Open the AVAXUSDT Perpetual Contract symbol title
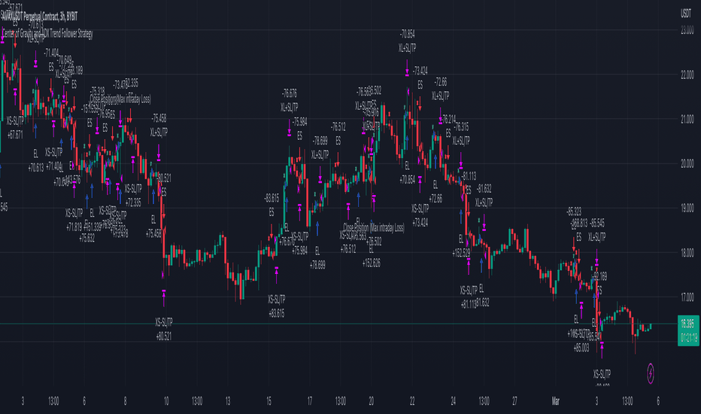 click(x=39, y=17)
